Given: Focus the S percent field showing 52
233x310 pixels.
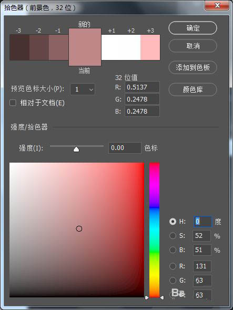Looking at the screenshot, I should click(x=201, y=236).
